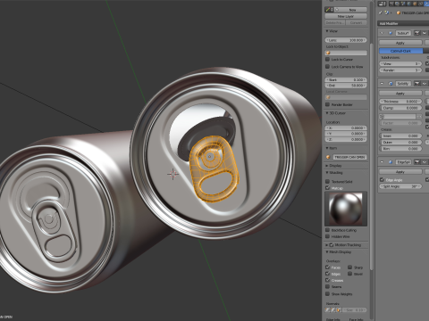Open the Add Modifier dropdown
429x321 pixels.
pyautogui.click(x=403, y=23)
